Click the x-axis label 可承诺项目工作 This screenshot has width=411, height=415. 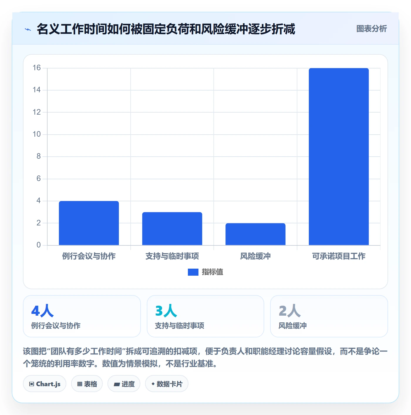click(x=339, y=256)
